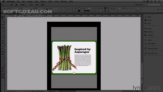This screenshot has height=92, width=163.
Task: Open the Arrange Documents dropdown
Action: point(43,5)
